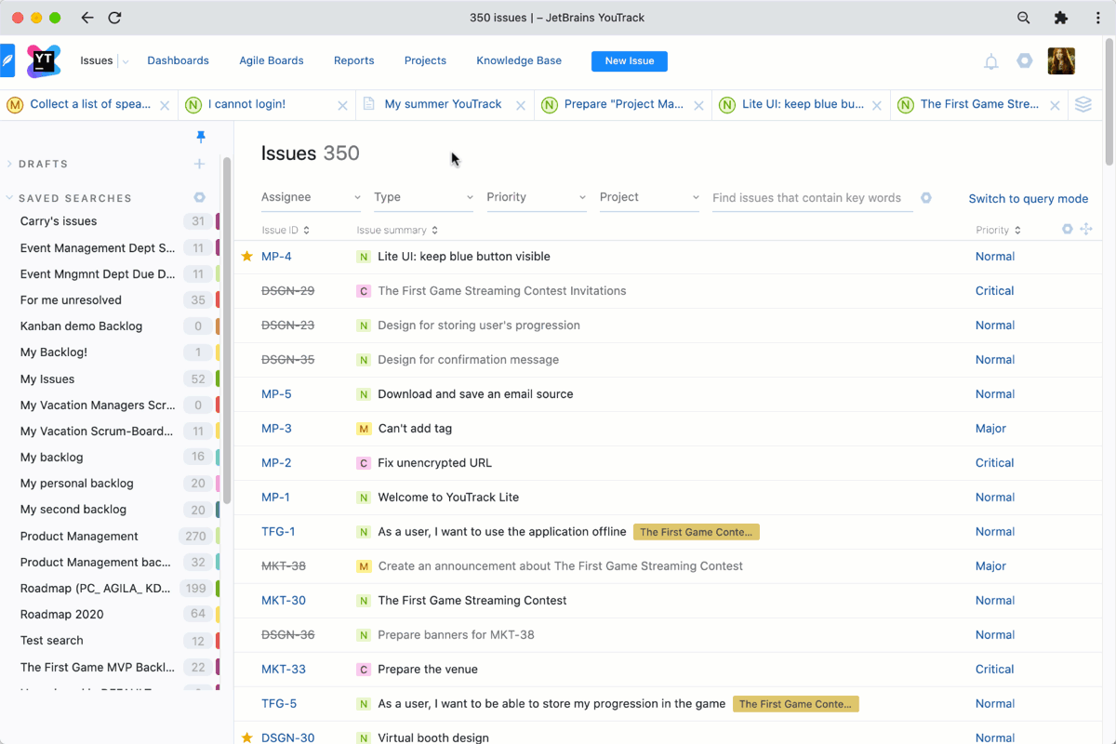
Task: Toggle the star on issue DSGN-30
Action: pos(247,737)
